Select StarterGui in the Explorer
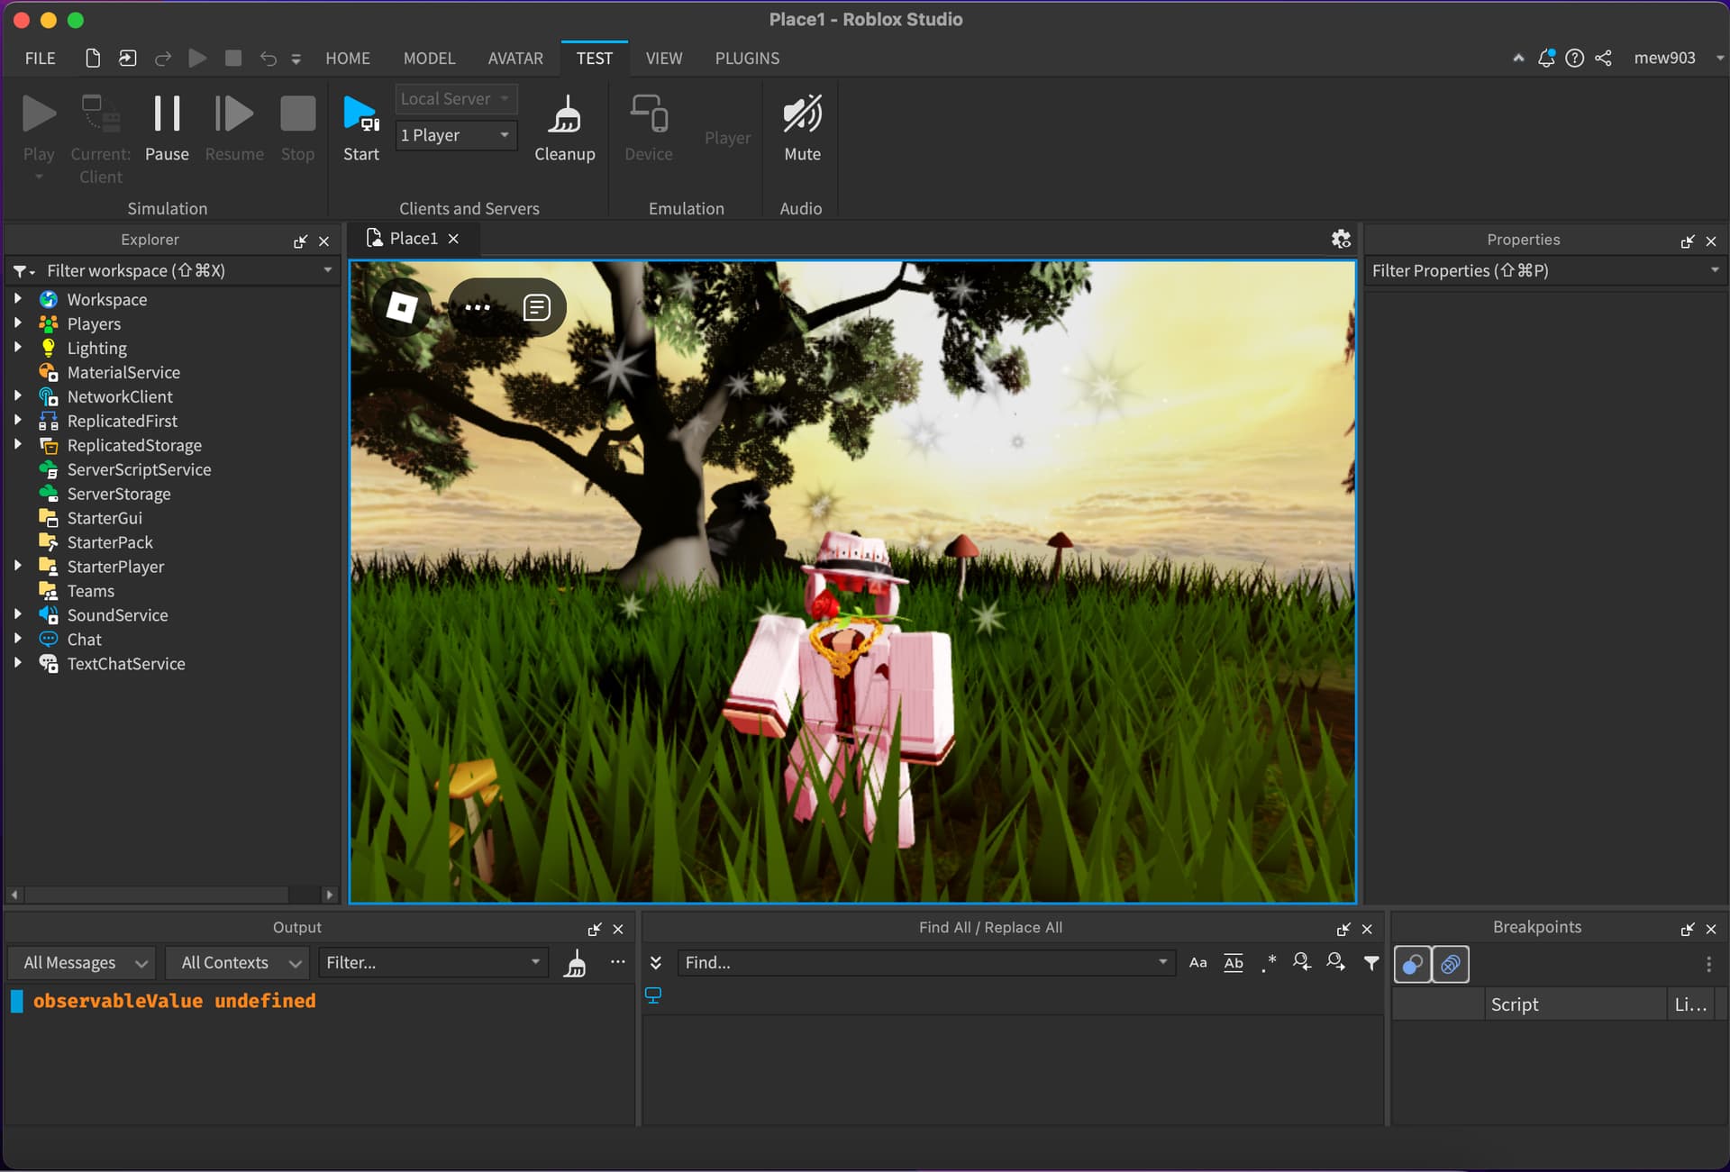 pos(105,518)
